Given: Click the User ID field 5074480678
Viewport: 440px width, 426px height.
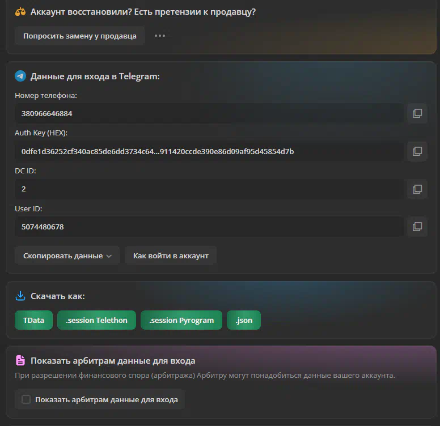Looking at the screenshot, I should pos(209,227).
